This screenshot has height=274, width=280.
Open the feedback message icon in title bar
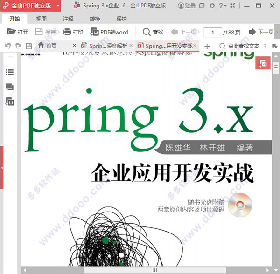pyautogui.click(x=202, y=6)
